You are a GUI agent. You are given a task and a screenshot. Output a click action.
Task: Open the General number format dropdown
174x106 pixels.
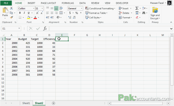click(82, 8)
